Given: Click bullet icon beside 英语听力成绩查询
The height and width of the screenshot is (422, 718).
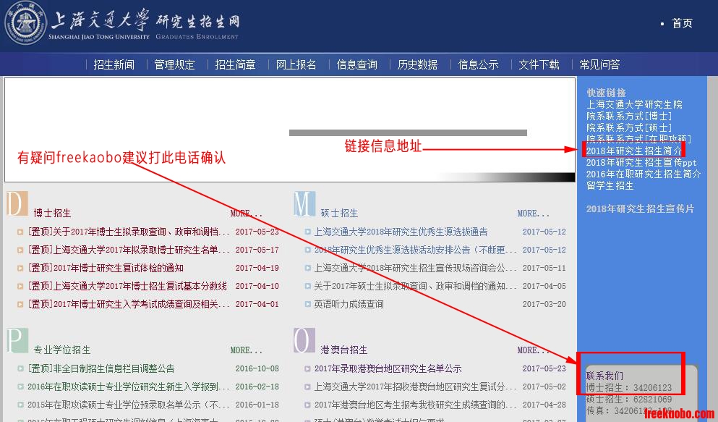Looking at the screenshot, I should [x=308, y=305].
